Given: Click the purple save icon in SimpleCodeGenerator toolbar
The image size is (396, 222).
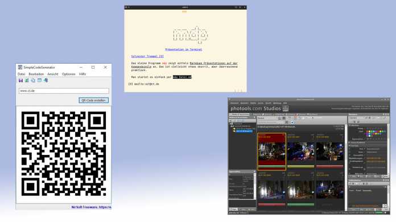Looking at the screenshot, I should pyautogui.click(x=20, y=81).
